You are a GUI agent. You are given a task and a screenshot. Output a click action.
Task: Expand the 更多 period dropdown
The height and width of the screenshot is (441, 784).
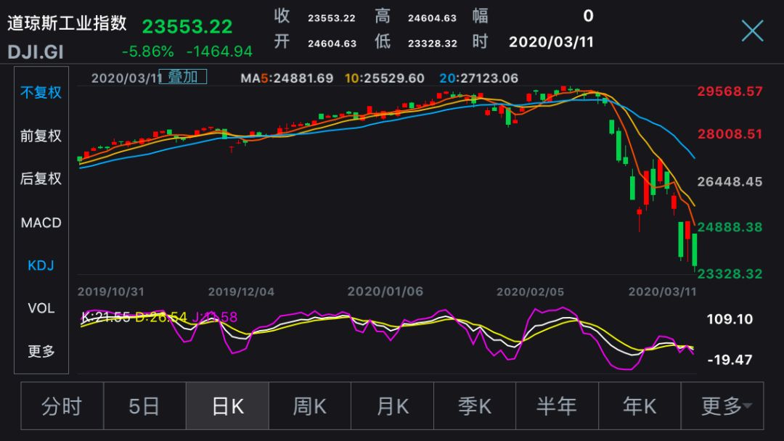[x=722, y=406]
